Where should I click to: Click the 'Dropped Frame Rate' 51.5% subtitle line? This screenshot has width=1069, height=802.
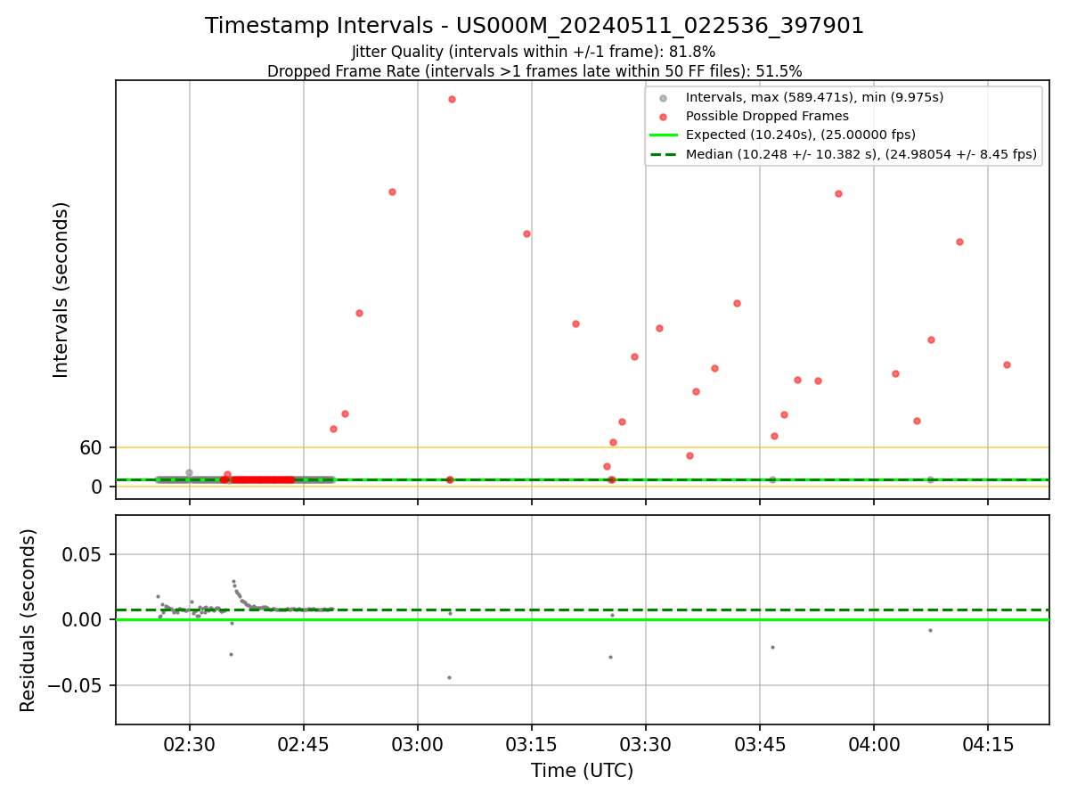click(534, 71)
